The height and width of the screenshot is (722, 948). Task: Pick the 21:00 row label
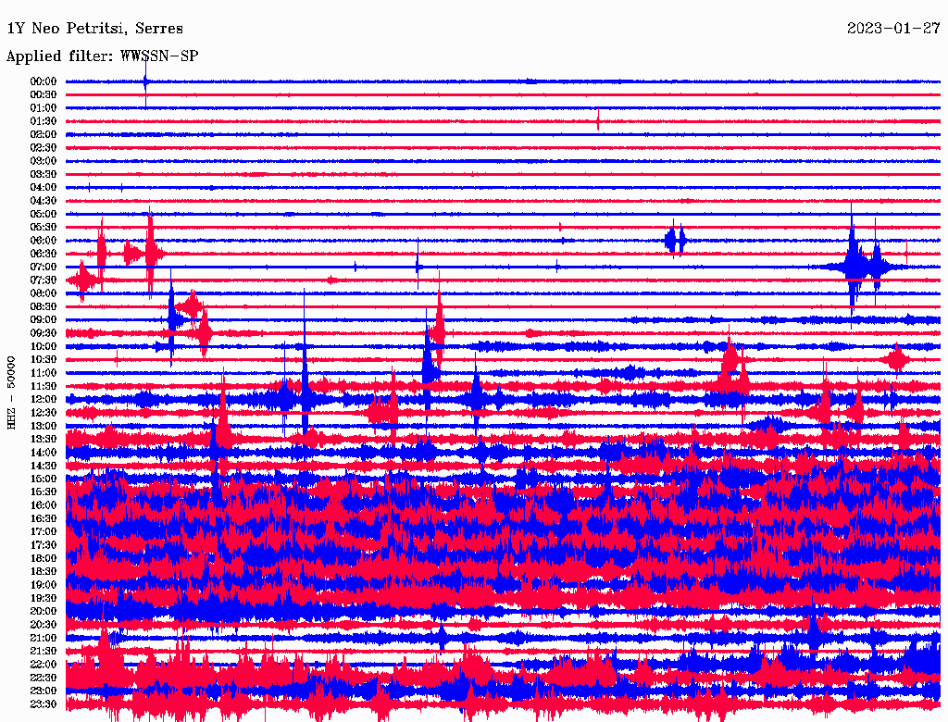pos(44,638)
